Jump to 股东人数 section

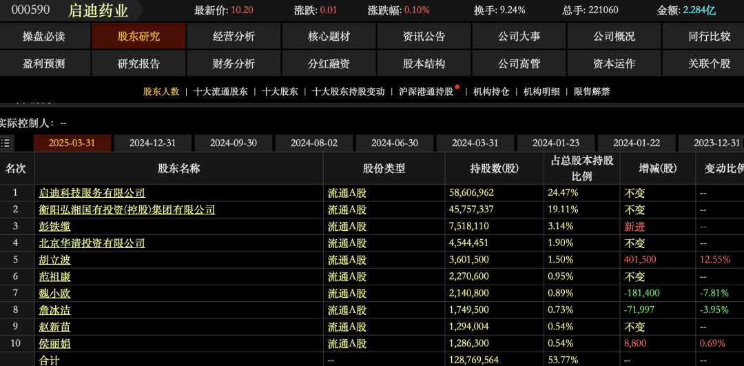click(161, 92)
